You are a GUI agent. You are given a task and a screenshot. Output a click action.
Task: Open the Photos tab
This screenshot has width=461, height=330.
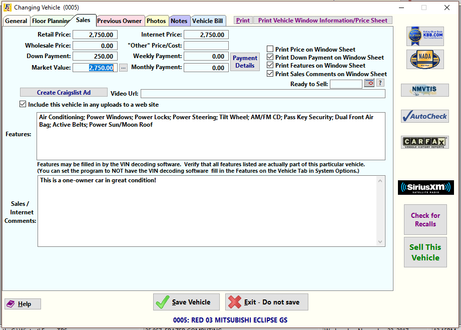157,21
